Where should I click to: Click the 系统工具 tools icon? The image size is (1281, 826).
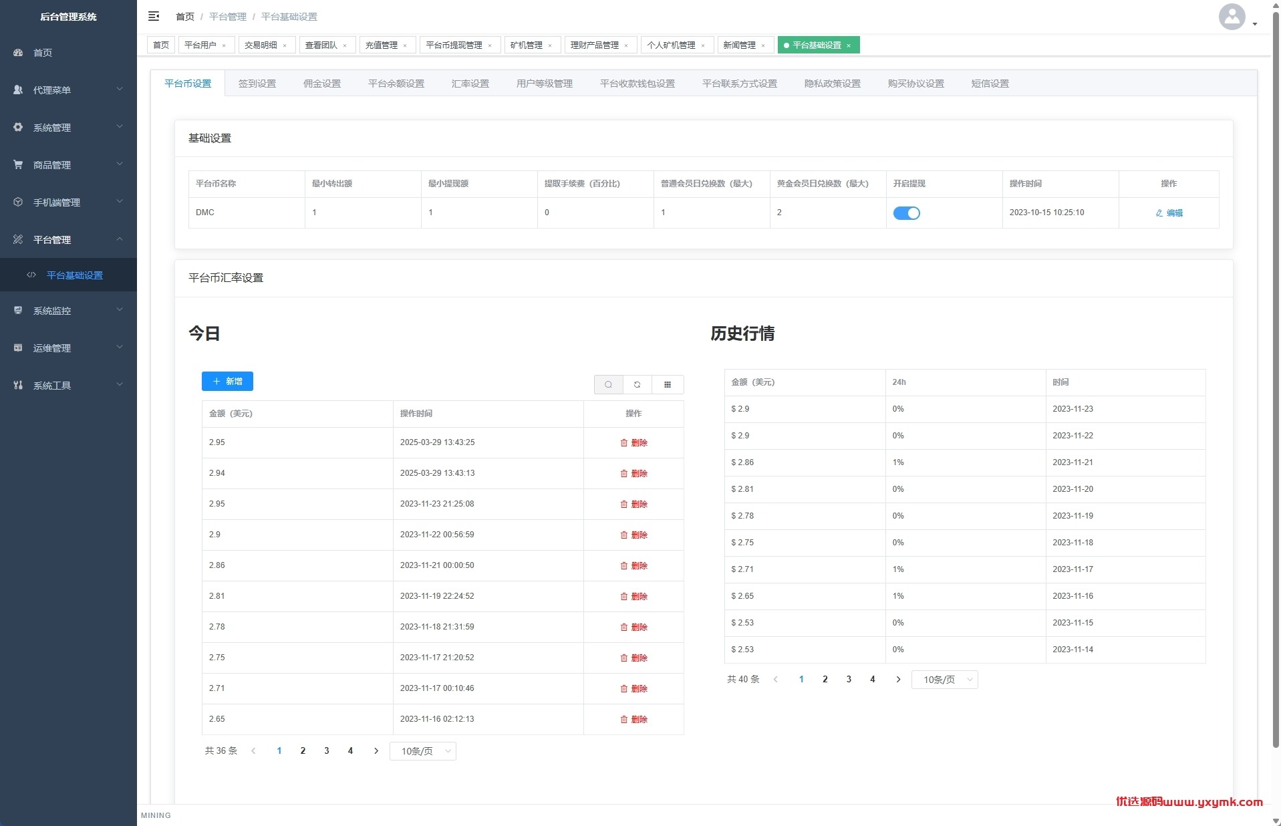18,385
